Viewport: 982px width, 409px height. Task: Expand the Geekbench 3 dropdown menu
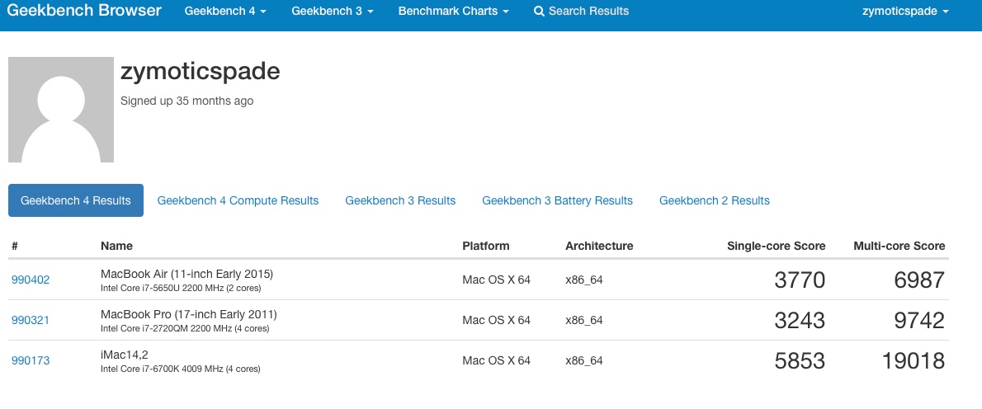(x=333, y=12)
